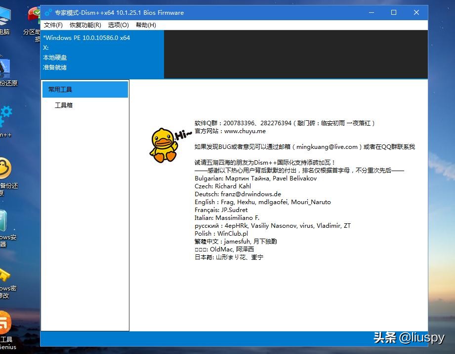This screenshot has height=354, width=455.
Task: Open the 选项(O) options menu
Action: (x=118, y=25)
